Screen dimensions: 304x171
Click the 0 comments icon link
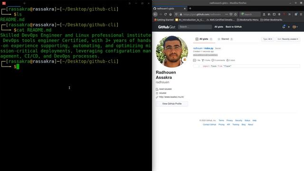point(218,60)
